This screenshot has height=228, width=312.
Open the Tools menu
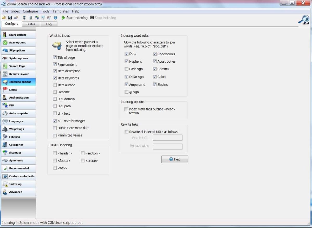pos(45,11)
